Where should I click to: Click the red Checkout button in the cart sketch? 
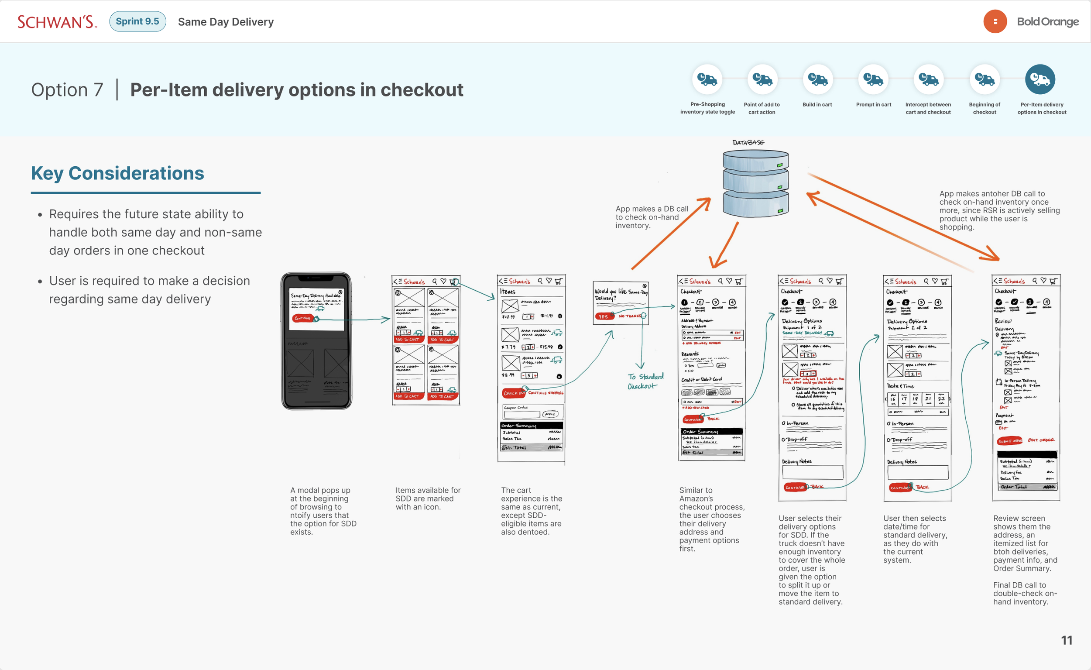513,393
